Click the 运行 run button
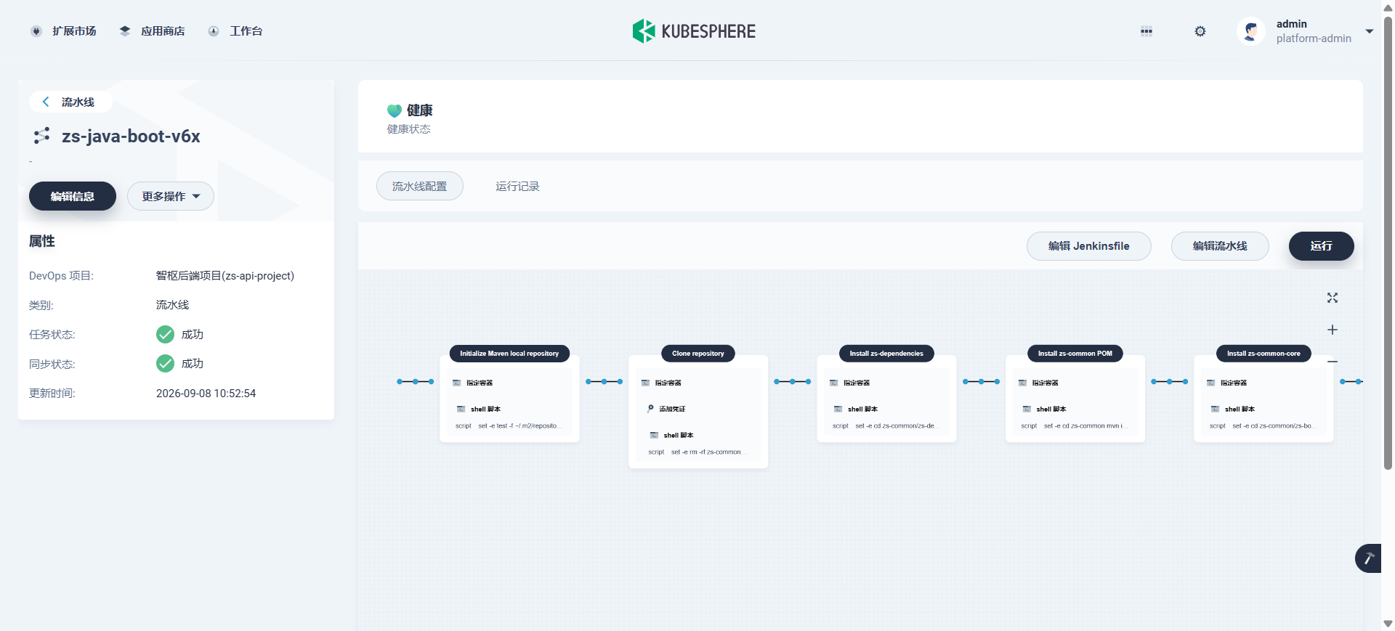This screenshot has height=631, width=1395. coord(1322,246)
